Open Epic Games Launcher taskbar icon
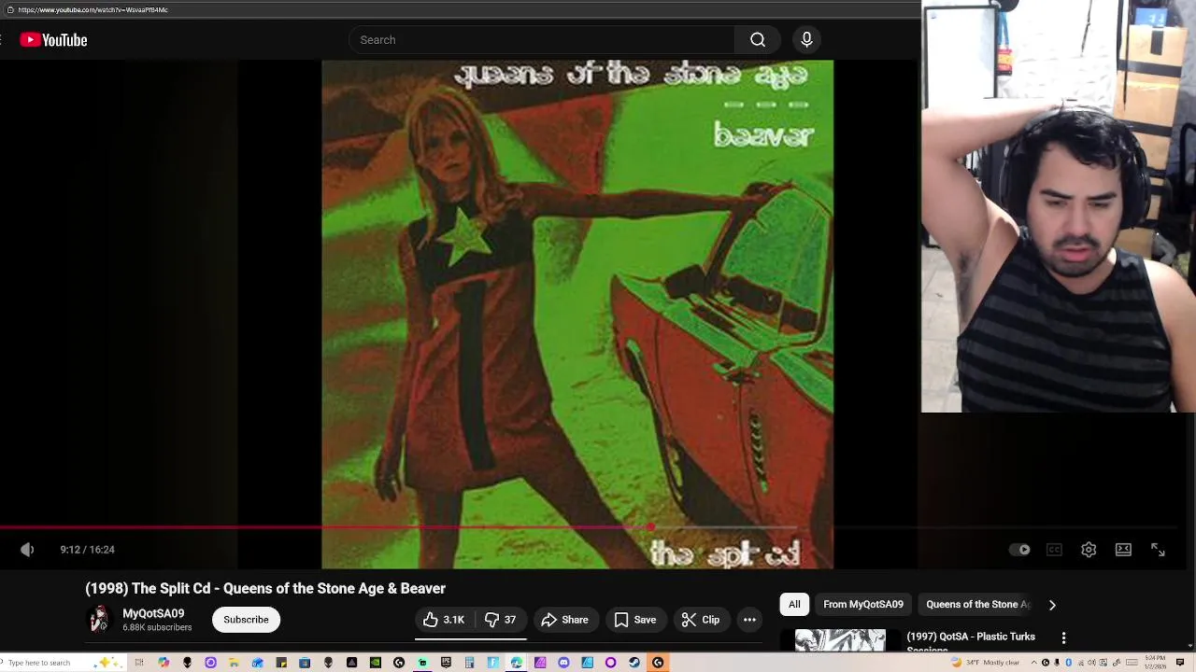The height and width of the screenshot is (672, 1196). click(446, 663)
